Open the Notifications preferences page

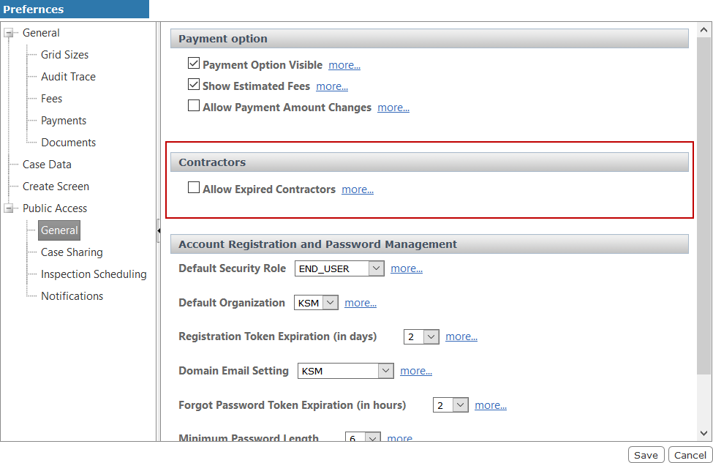tap(72, 296)
